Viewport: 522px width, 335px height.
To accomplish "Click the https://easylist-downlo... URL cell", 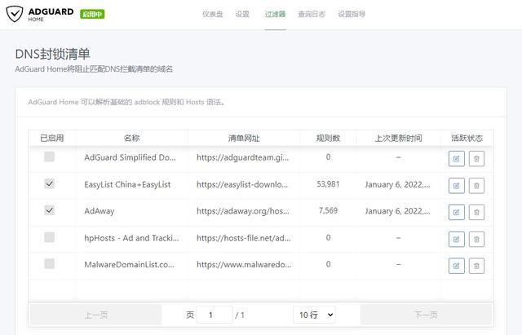I will click(x=242, y=184).
